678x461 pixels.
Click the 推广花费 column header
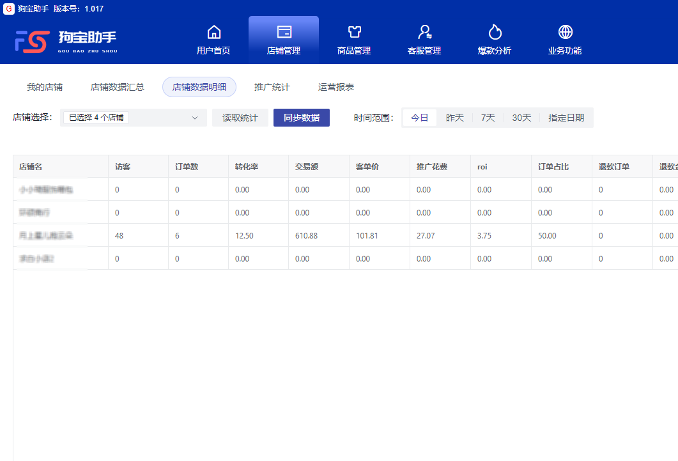pyautogui.click(x=440, y=166)
